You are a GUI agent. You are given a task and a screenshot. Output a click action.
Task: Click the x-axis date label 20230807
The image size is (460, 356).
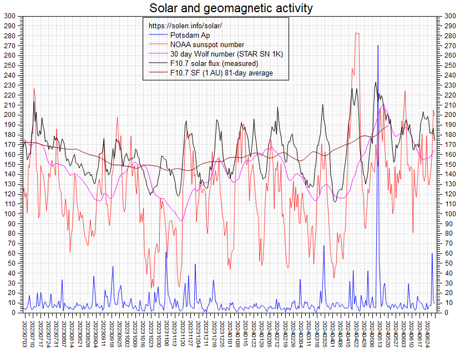(x=64, y=334)
